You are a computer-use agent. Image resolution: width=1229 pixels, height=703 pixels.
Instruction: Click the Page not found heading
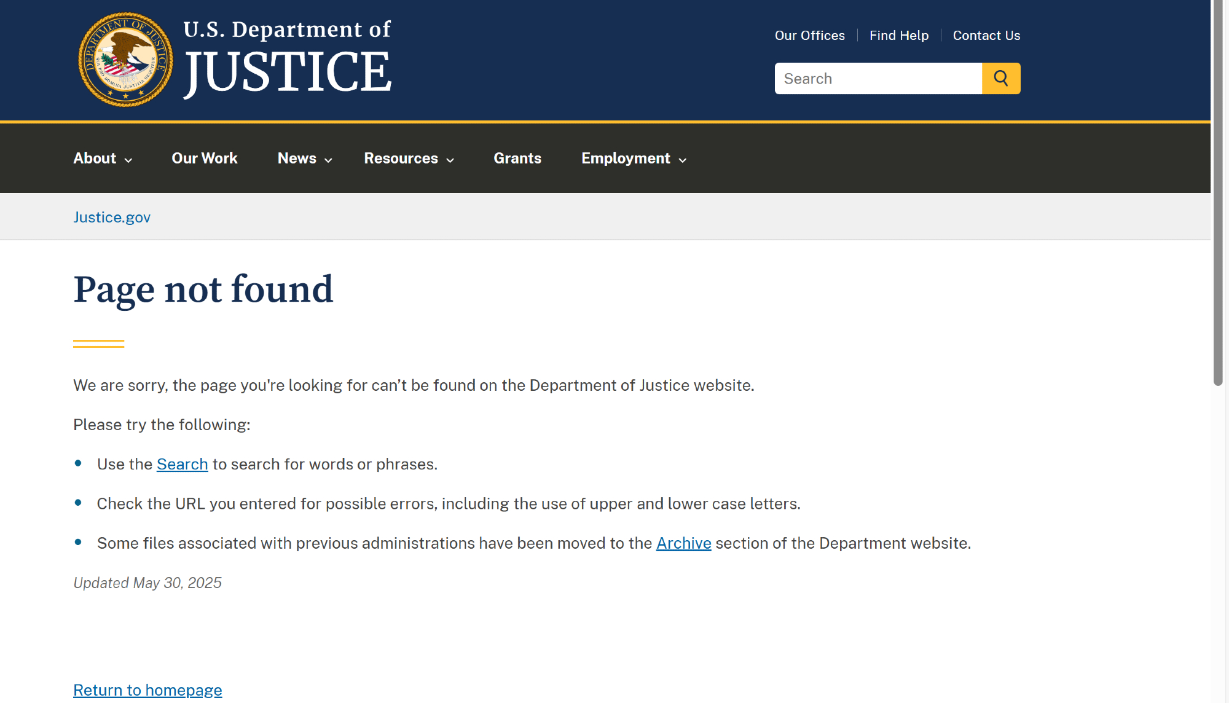(203, 289)
